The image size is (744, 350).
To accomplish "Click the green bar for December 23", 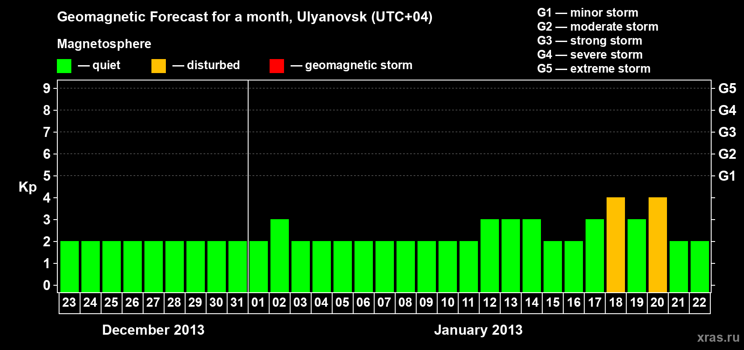I will [69, 266].
